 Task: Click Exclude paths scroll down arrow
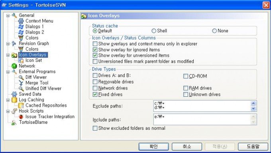coord(253,109)
